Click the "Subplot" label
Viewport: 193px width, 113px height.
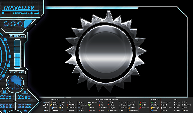(144, 105)
